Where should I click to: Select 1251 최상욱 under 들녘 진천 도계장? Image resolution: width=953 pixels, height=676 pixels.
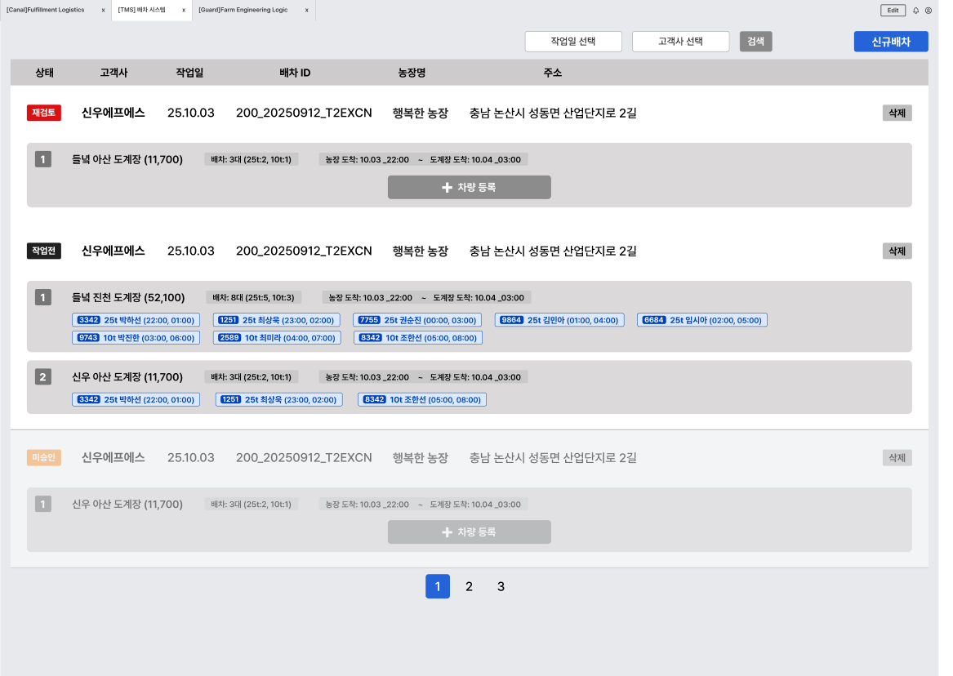[277, 320]
